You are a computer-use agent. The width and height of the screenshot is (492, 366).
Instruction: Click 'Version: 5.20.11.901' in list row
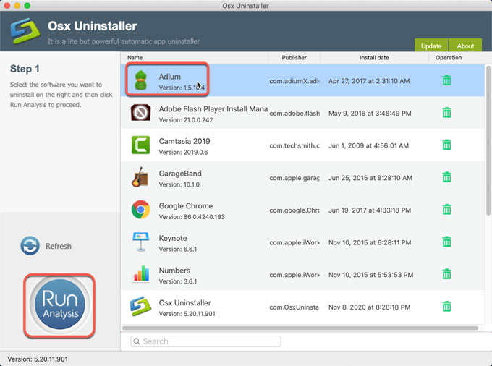187,314
